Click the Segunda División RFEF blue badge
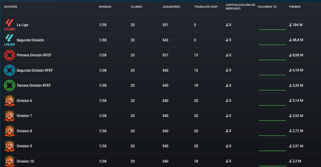This screenshot has height=167, width=321. click(10, 70)
